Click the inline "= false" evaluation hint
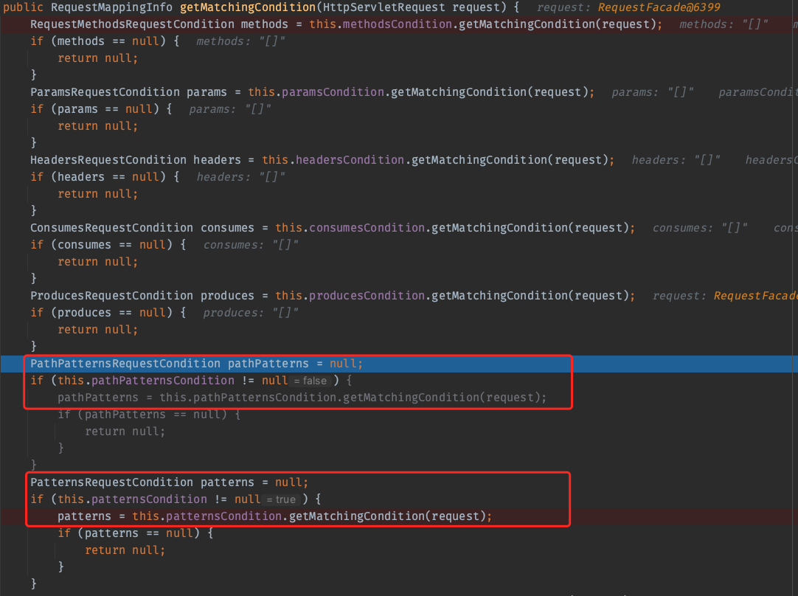This screenshot has height=596, width=798. [309, 381]
